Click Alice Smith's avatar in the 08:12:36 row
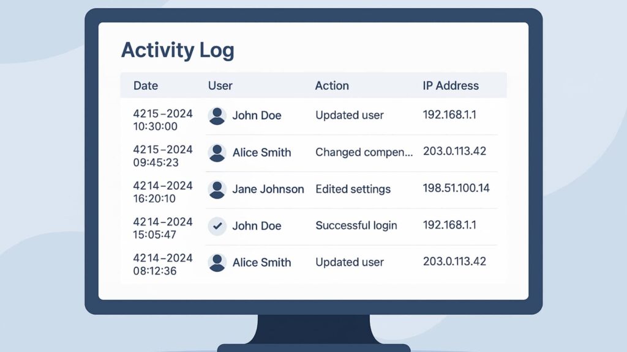The height and width of the screenshot is (352, 627). [x=217, y=262]
